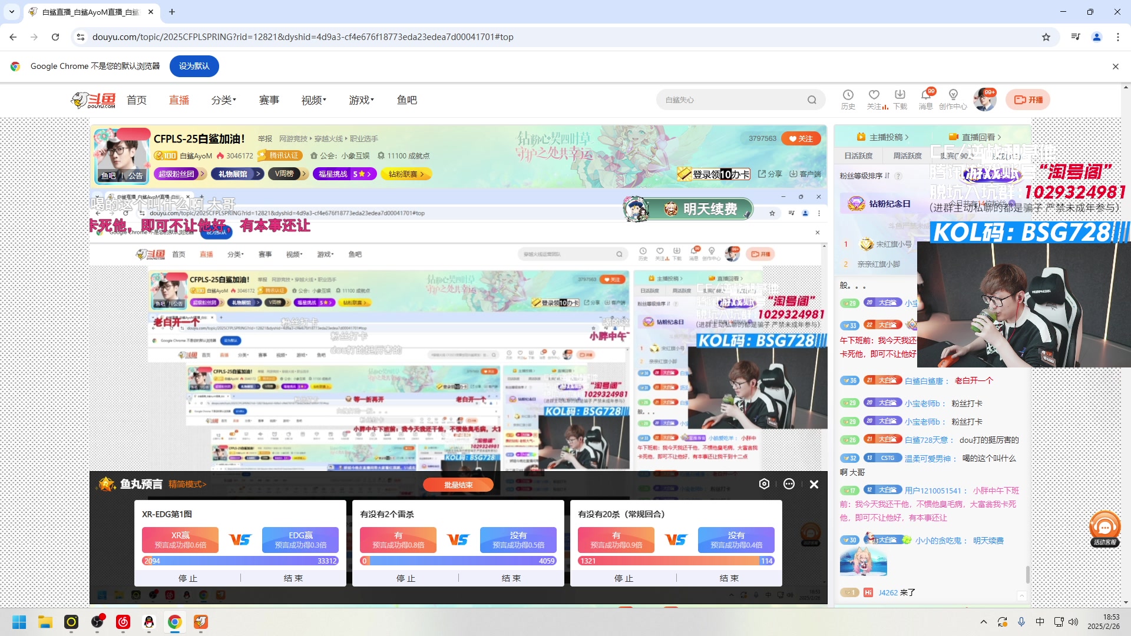Choose 没有 for 有没有20杀 prediction
Screen dimensions: 1131x636
[x=736, y=540]
